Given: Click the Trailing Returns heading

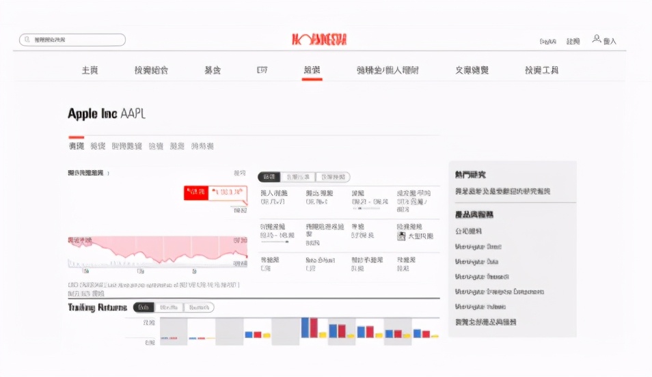Looking at the screenshot, I should pyautogui.click(x=97, y=307).
